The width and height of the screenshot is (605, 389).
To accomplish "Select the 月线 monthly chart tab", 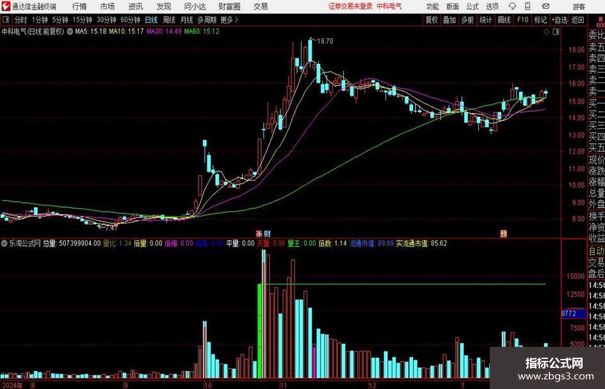I will click(186, 20).
